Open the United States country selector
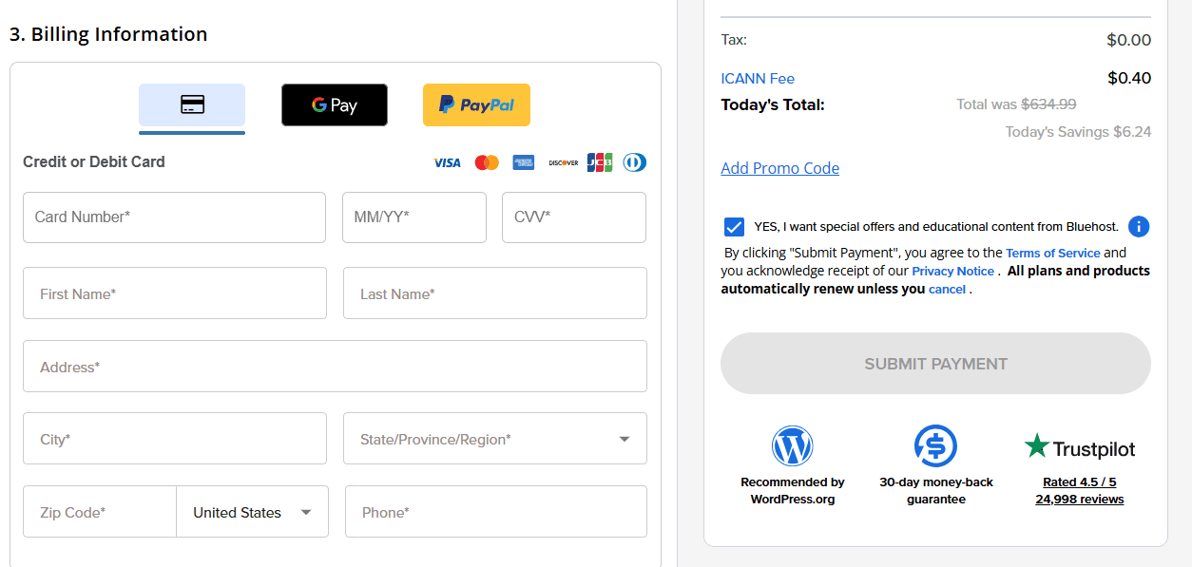The image size is (1192, 567). tap(252, 511)
